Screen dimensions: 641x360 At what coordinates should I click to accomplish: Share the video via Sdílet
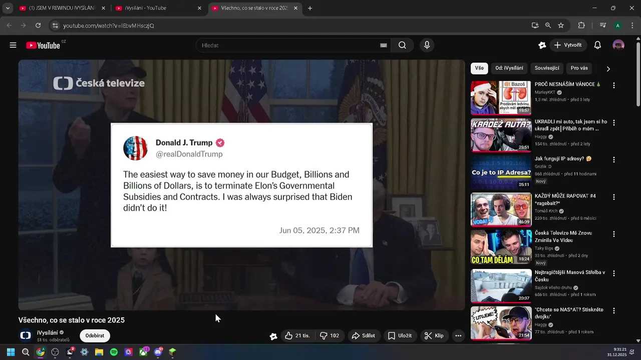363,335
